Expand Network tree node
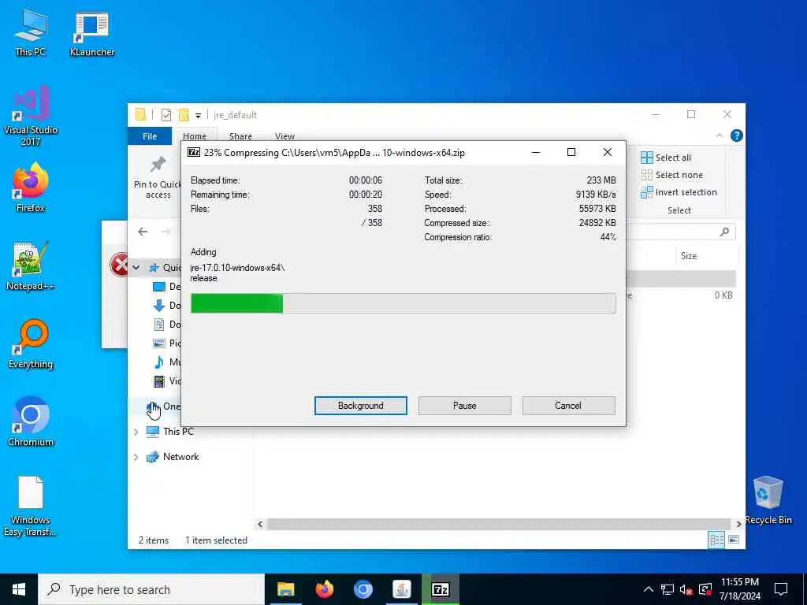This screenshot has width=807, height=605. click(136, 457)
